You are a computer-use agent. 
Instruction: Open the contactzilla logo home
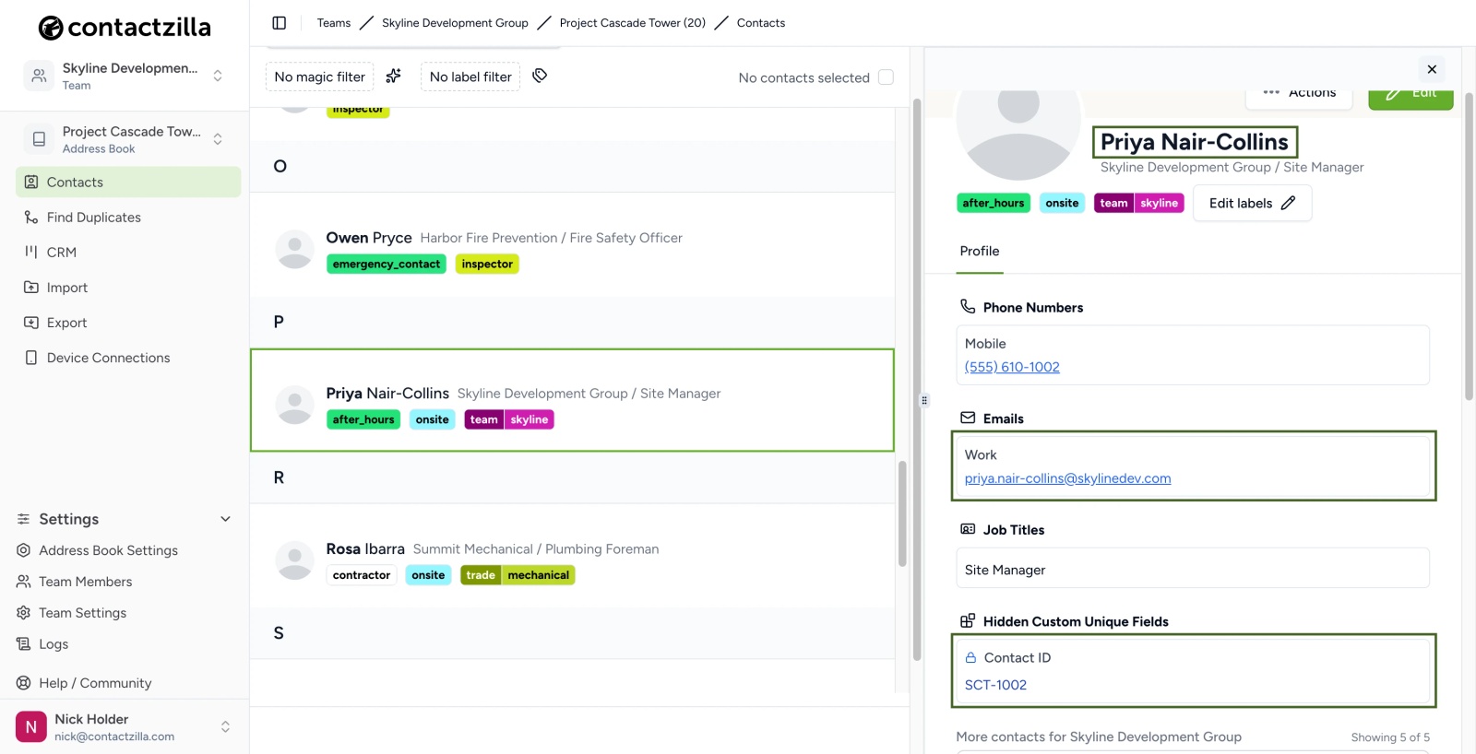pyautogui.click(x=125, y=28)
